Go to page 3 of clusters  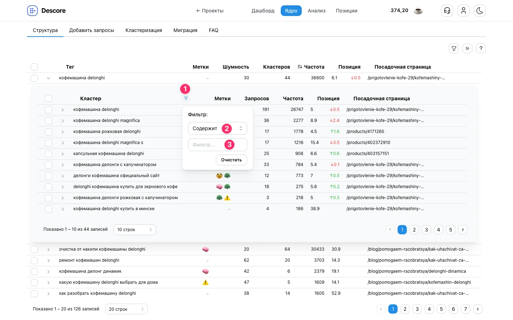(x=426, y=230)
